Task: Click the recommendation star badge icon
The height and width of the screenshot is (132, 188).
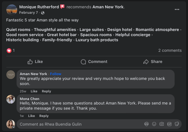Action: click(x=62, y=7)
